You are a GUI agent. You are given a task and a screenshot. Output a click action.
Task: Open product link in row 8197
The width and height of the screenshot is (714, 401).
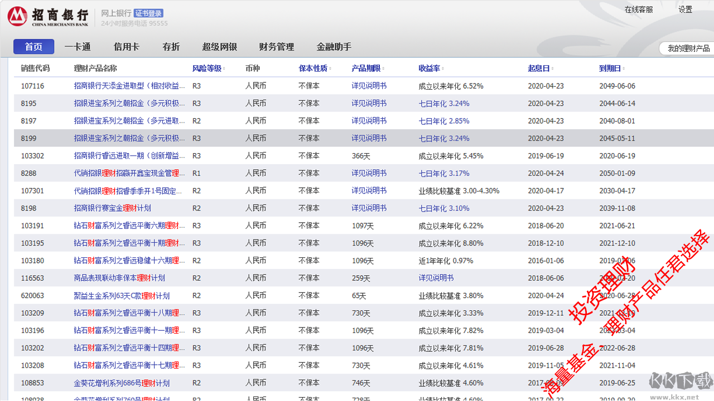129,121
